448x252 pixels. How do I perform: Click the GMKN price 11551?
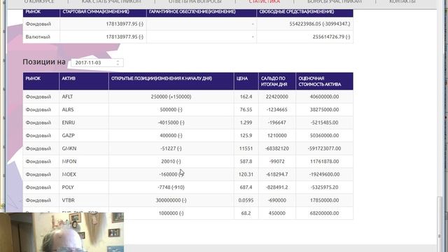tap(246, 148)
